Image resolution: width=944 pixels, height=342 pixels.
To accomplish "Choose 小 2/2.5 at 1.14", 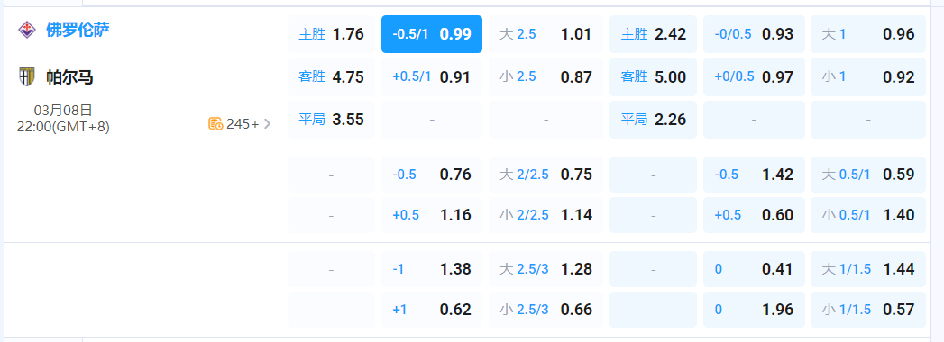I will click(545, 215).
